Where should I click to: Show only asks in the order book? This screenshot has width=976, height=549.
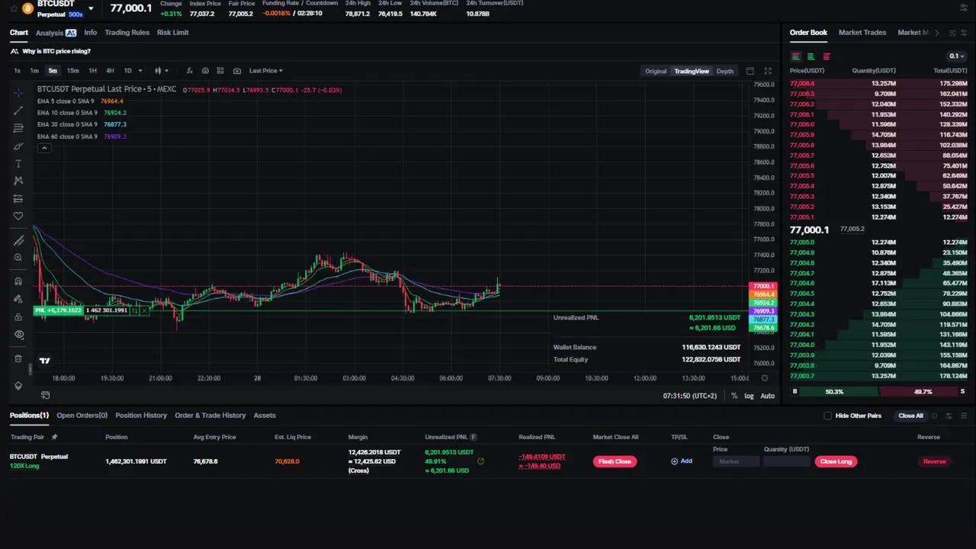pos(827,56)
